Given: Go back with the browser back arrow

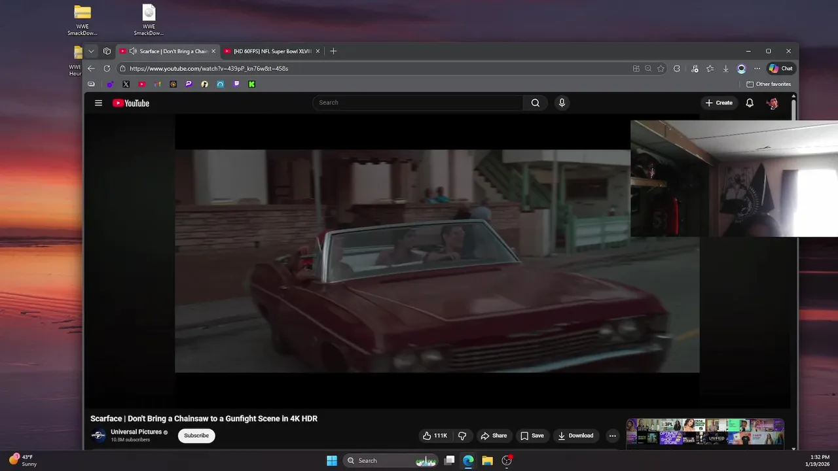Looking at the screenshot, I should (91, 68).
